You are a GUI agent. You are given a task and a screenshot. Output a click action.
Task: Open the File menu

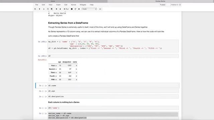coord(37,5)
